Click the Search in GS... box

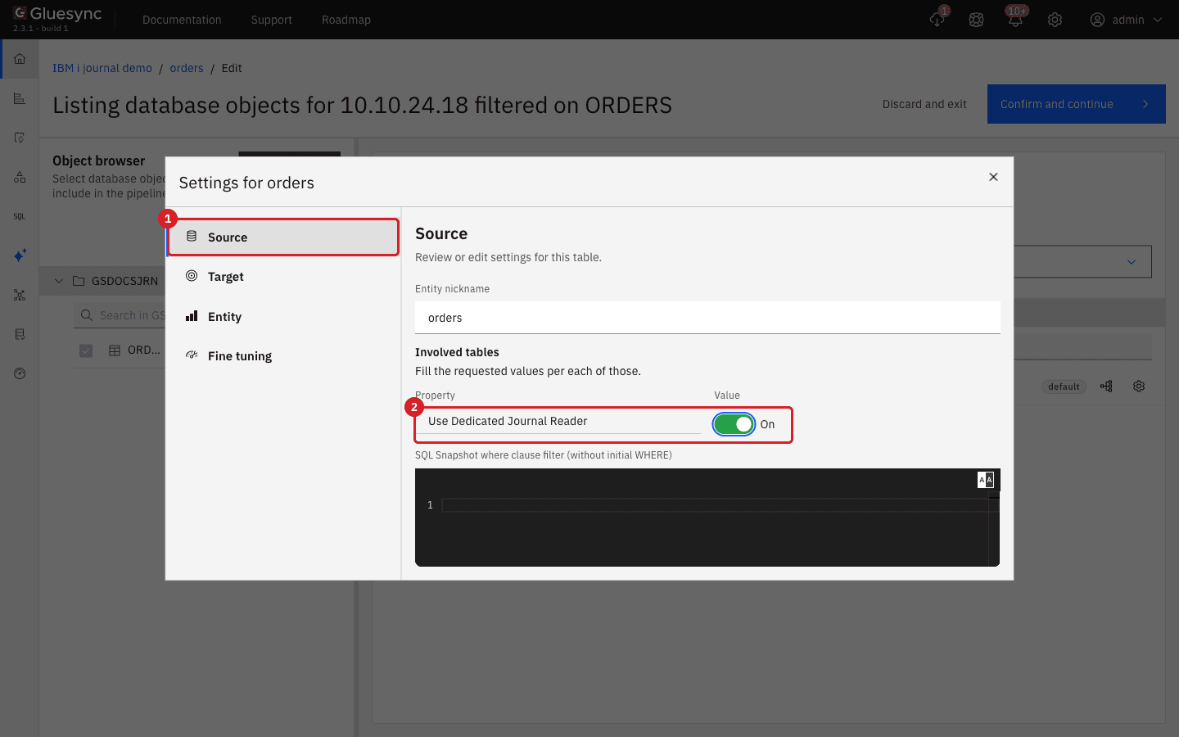[x=120, y=315]
